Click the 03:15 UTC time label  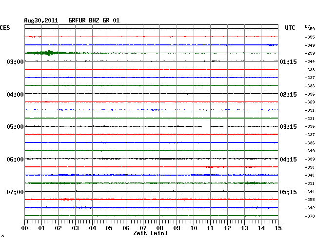(288, 127)
